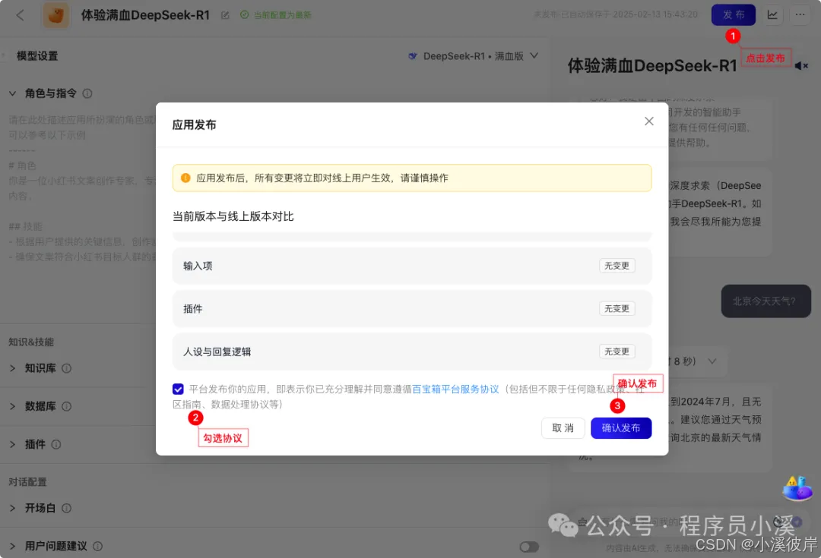
Task: Close the 应用发布 dialog
Action: point(648,121)
